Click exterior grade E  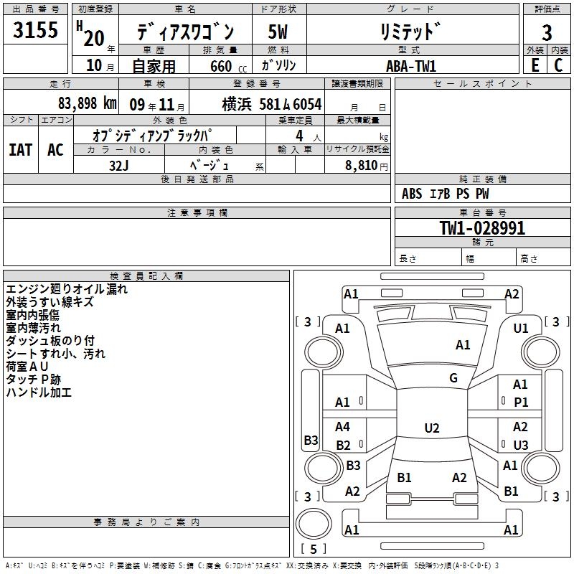[535, 65]
